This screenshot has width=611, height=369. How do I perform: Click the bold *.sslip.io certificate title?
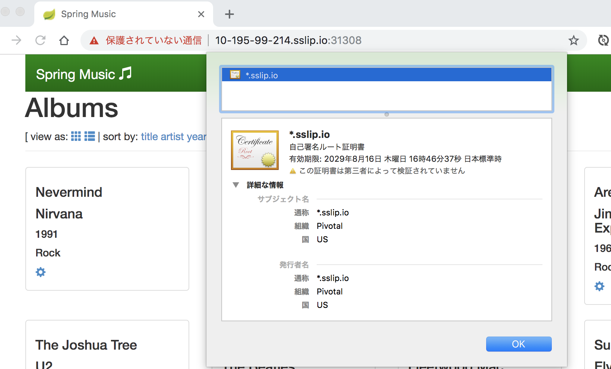pyautogui.click(x=310, y=134)
